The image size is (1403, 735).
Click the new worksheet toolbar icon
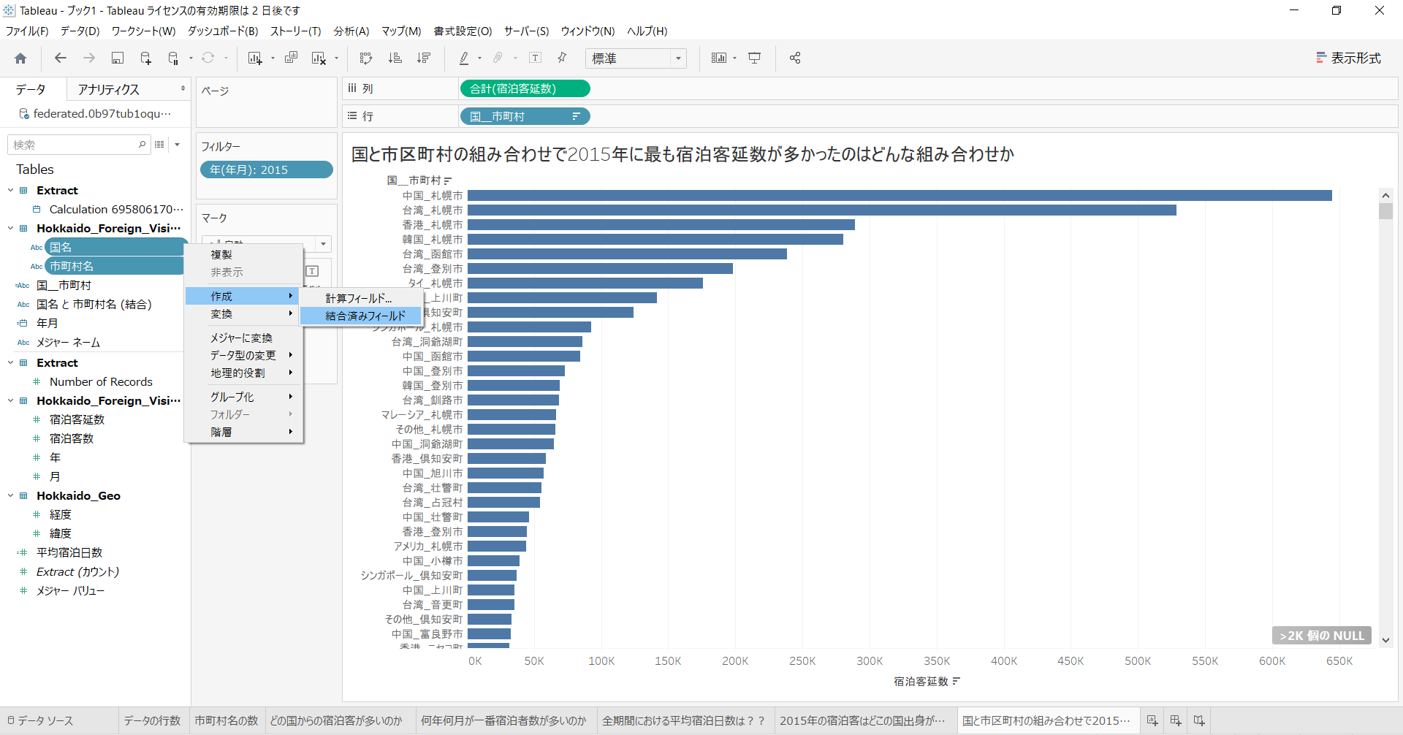click(x=255, y=58)
